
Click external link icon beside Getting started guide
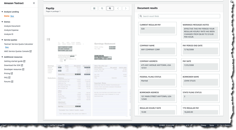click(x=24, y=61)
